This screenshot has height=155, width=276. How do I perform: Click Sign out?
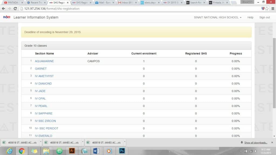pyautogui.click(x=265, y=17)
